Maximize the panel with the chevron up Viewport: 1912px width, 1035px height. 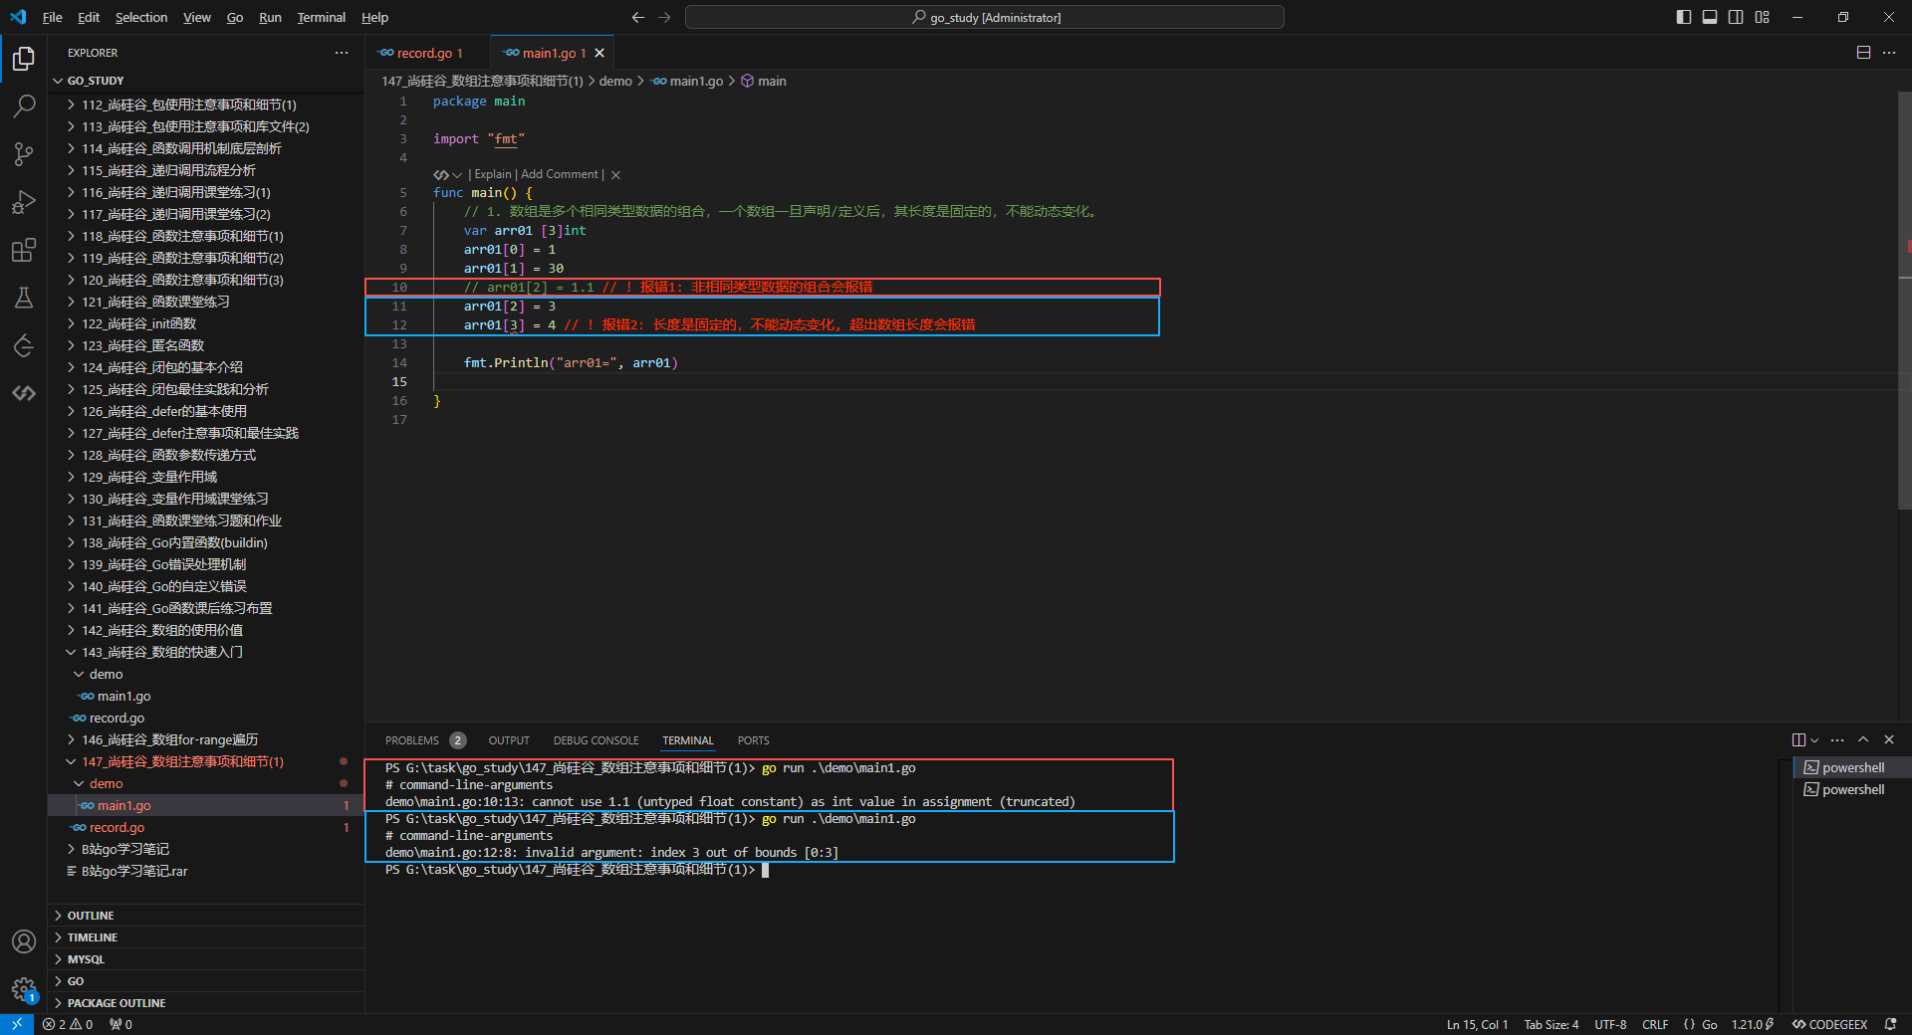[x=1863, y=739]
